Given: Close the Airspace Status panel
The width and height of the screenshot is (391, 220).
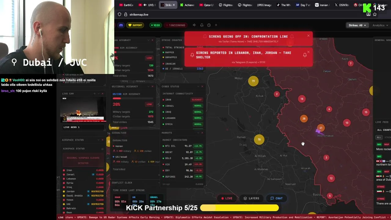Looking at the screenshot, I should 102,140.
